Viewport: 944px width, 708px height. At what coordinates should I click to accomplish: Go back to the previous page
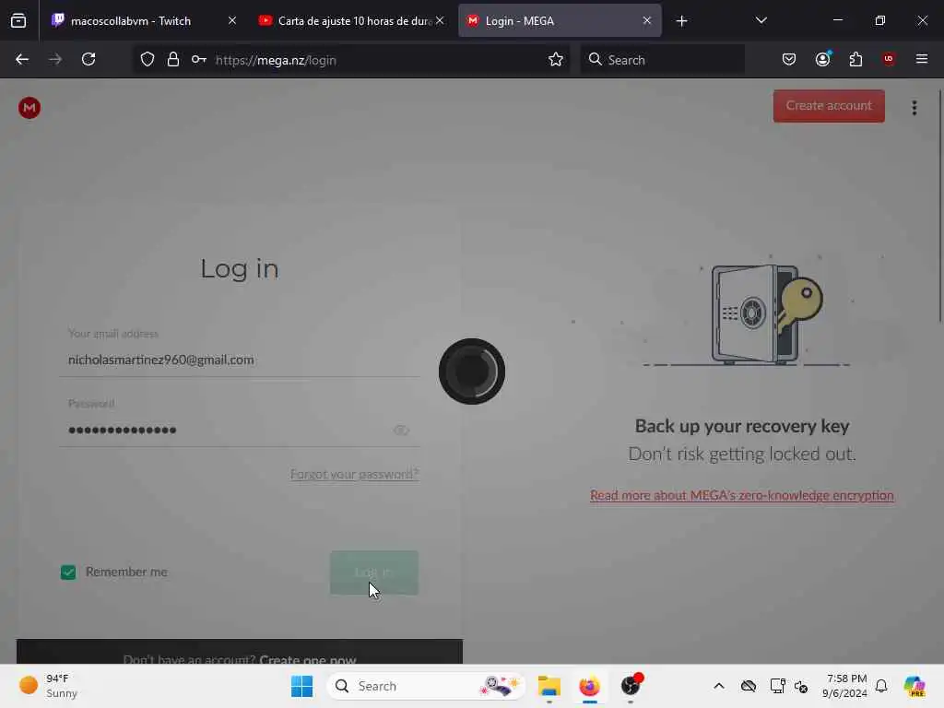point(22,60)
